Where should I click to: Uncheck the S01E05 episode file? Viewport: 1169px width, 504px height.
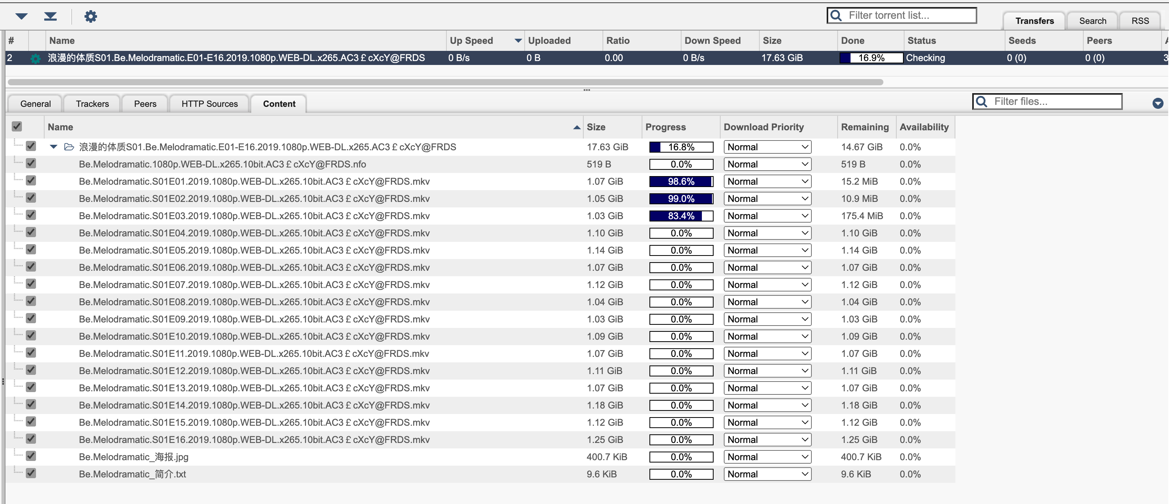click(31, 249)
